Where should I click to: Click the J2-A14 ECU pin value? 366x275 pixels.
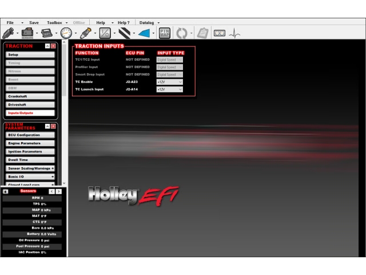(x=132, y=89)
